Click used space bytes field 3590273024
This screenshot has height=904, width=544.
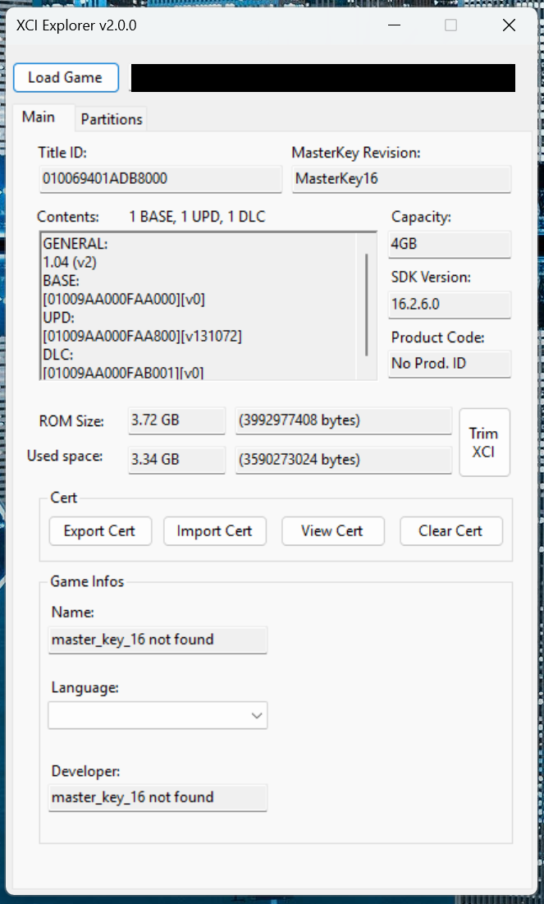(344, 460)
